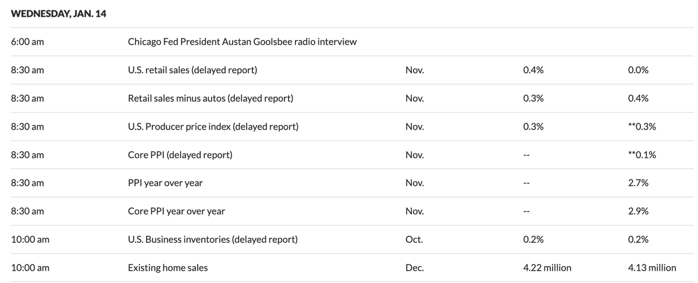
Task: Select Existing home sales entry
Action: pyautogui.click(x=168, y=267)
